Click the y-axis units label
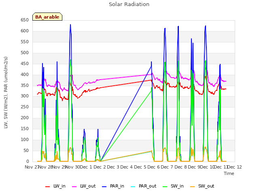Viewport: 259px width, 194px height. point(6,93)
